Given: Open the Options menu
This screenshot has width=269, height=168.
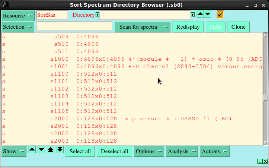Looking at the screenshot, I should 149,151.
